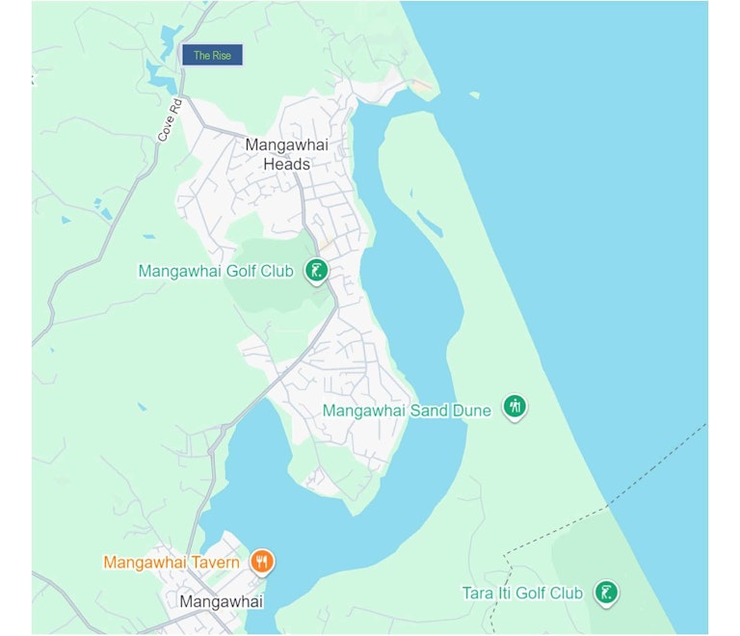The image size is (740, 636).
Task: Open the orange Mangawhai Tavern label
Action: pos(172,563)
